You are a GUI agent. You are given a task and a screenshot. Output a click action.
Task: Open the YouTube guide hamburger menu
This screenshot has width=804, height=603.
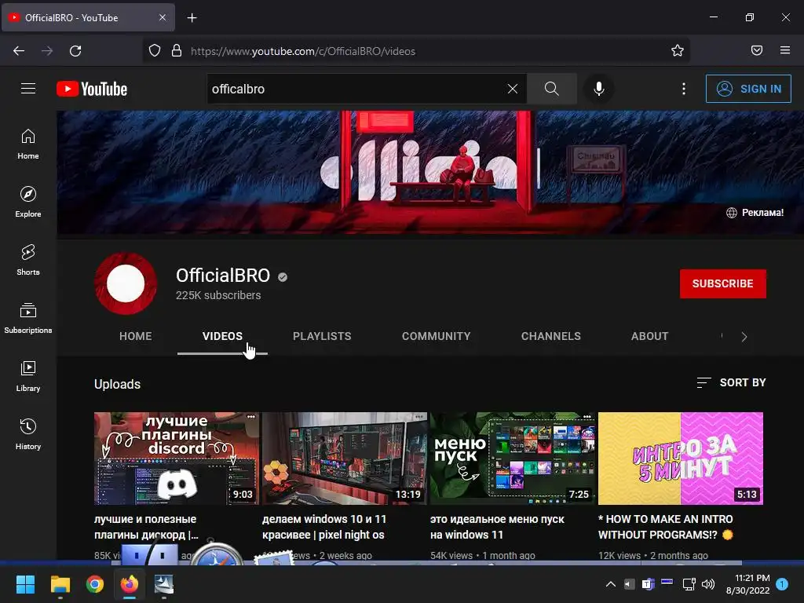tap(28, 89)
